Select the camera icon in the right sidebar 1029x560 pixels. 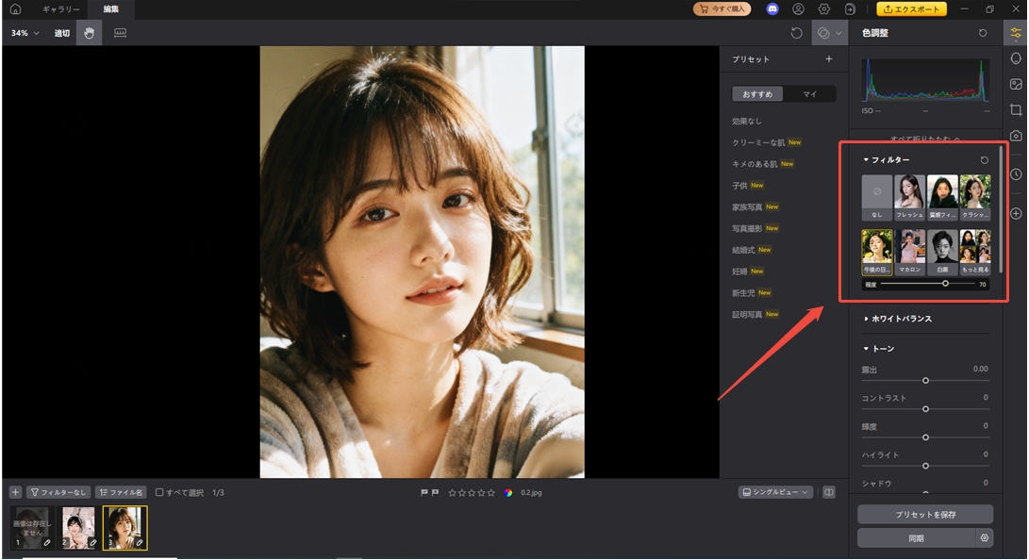[1016, 134]
